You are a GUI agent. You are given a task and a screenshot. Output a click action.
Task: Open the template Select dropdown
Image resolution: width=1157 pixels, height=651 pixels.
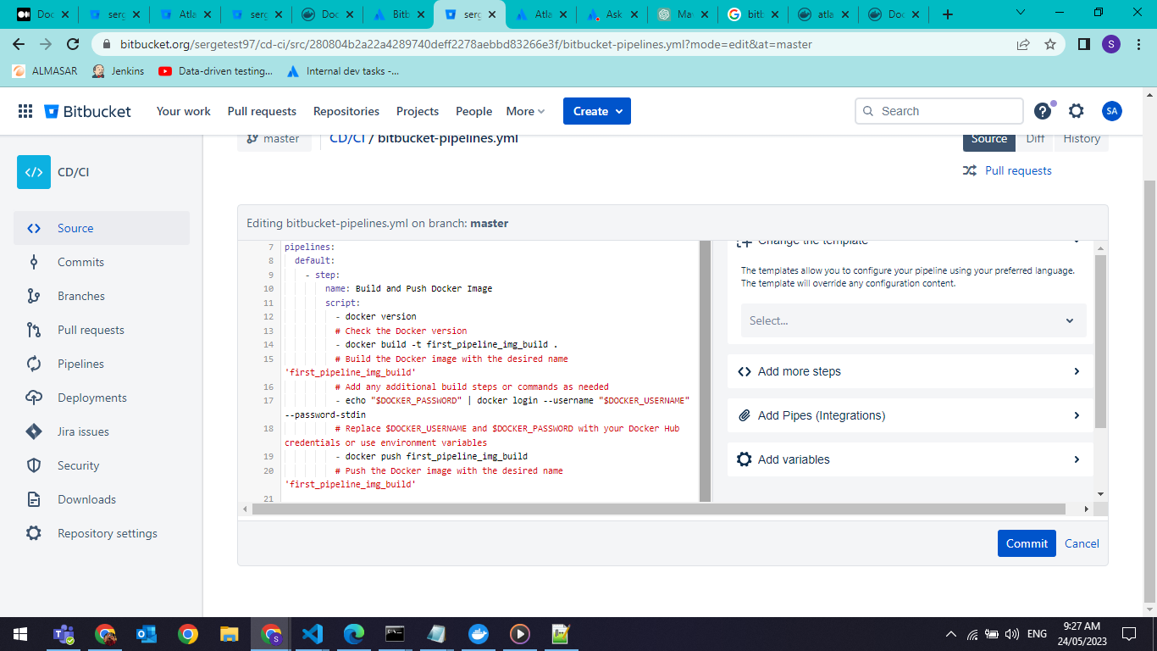click(x=912, y=320)
